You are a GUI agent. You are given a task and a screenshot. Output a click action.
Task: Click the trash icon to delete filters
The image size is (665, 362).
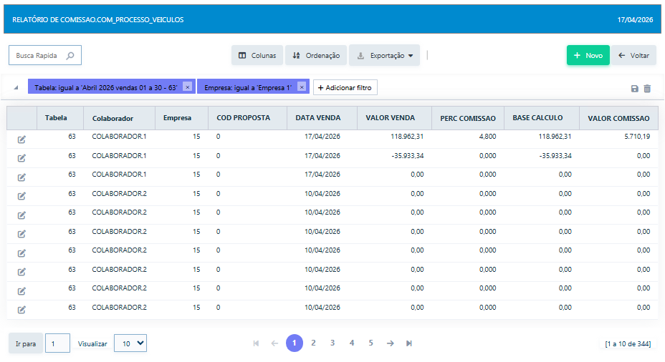click(x=647, y=89)
